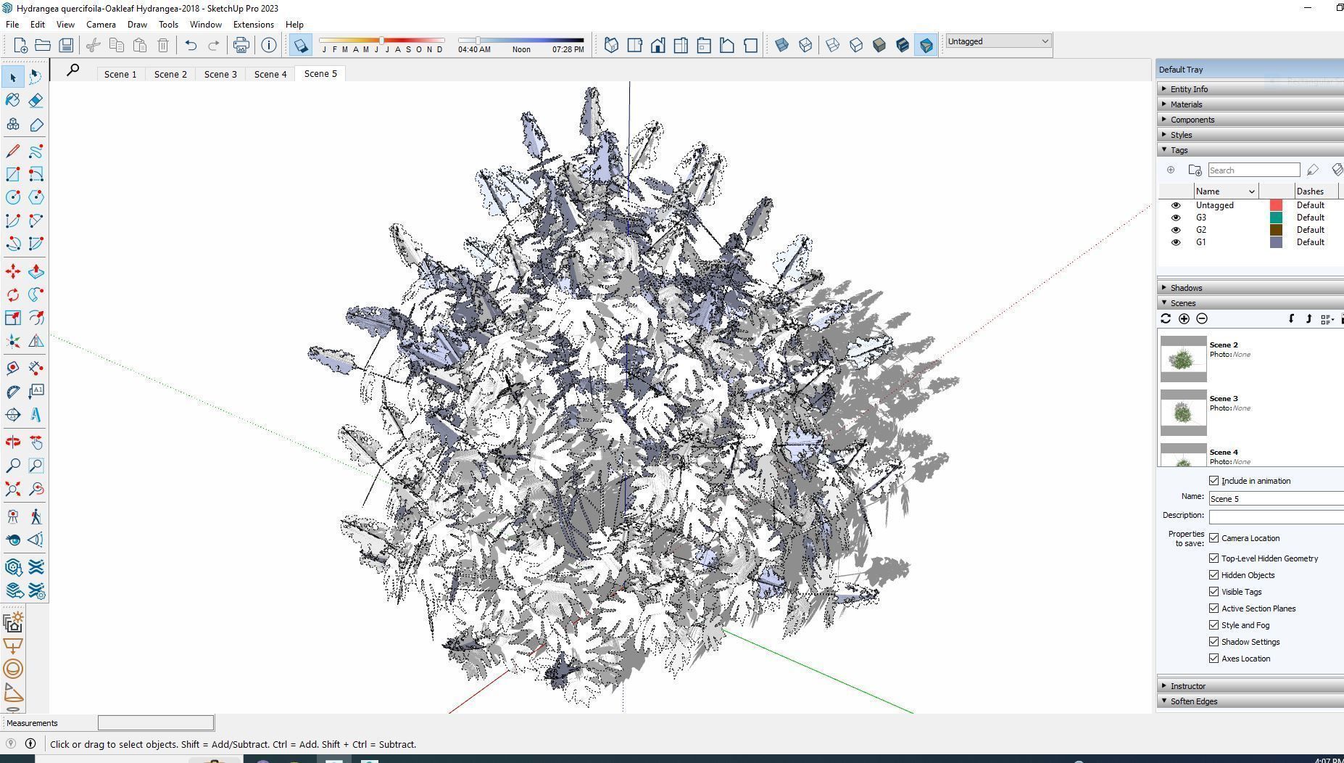Select the Pan hand tool
Screen dimensions: 1344x763
(x=36, y=442)
